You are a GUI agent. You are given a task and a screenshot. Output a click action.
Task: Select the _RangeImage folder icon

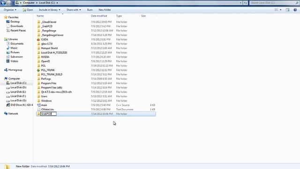click(x=38, y=31)
